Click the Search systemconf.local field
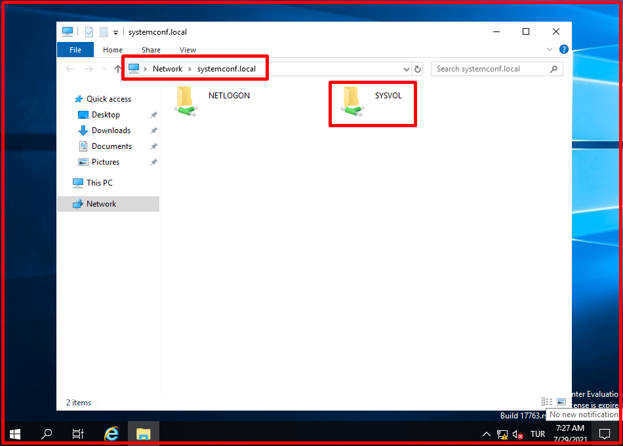The width and height of the screenshot is (623, 446). pyautogui.click(x=496, y=69)
